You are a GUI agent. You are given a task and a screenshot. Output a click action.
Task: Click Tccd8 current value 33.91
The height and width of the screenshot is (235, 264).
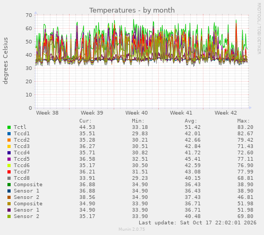[x=87, y=178]
